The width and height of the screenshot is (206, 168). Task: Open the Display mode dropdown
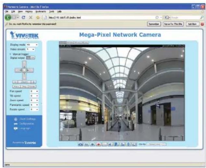(32, 45)
